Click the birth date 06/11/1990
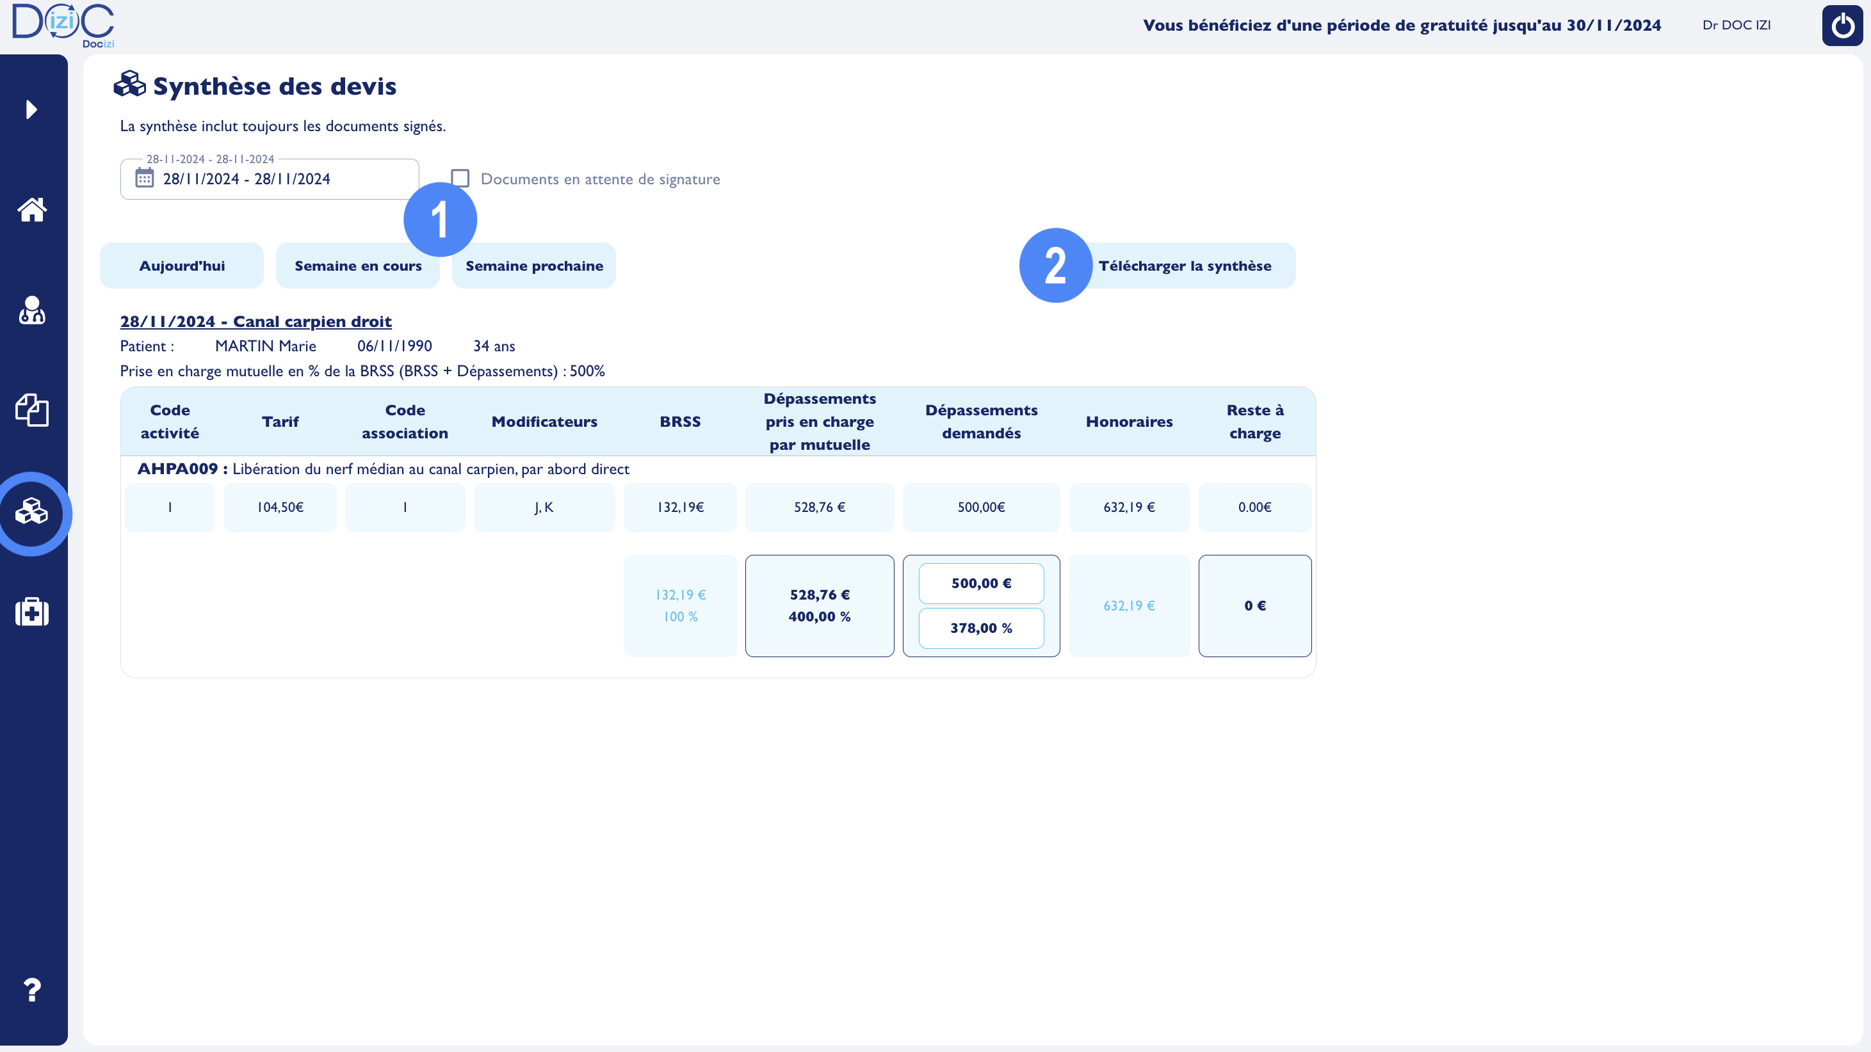This screenshot has height=1052, width=1871. coord(394,346)
